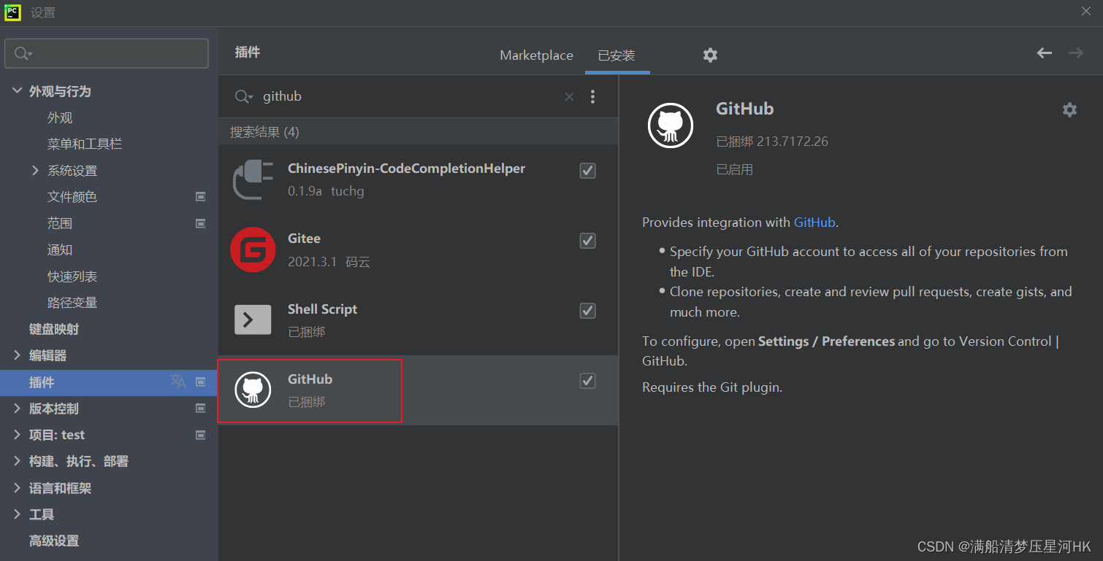Image resolution: width=1103 pixels, height=561 pixels.
Task: Open 通知 settings page
Action: pos(60,249)
